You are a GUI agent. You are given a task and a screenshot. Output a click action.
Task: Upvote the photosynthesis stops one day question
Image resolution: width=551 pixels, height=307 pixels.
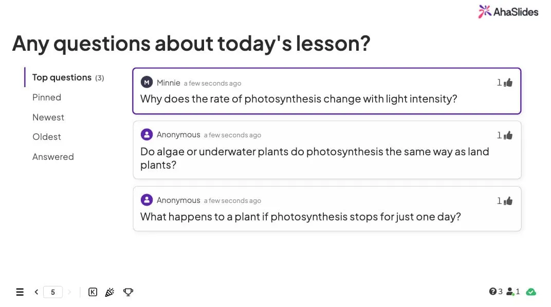[508, 201]
